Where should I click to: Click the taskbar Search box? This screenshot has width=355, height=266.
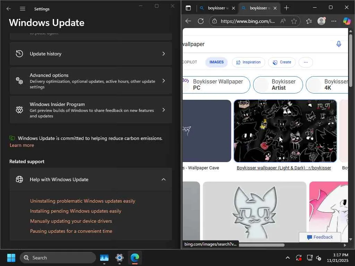tap(58, 258)
